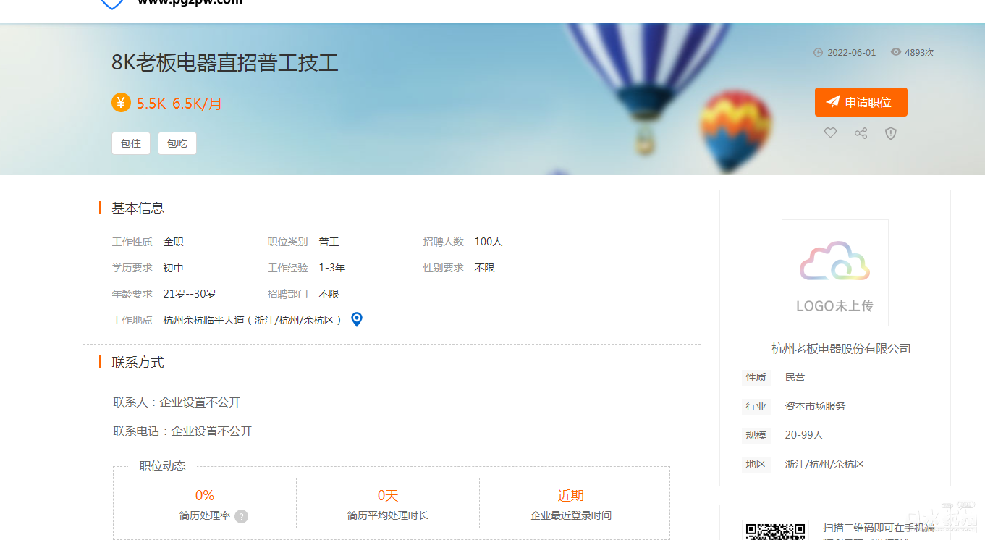Click education requirement value 初中
The image size is (985, 540).
pyautogui.click(x=174, y=268)
